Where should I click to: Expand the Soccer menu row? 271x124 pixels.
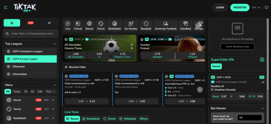click(53, 100)
